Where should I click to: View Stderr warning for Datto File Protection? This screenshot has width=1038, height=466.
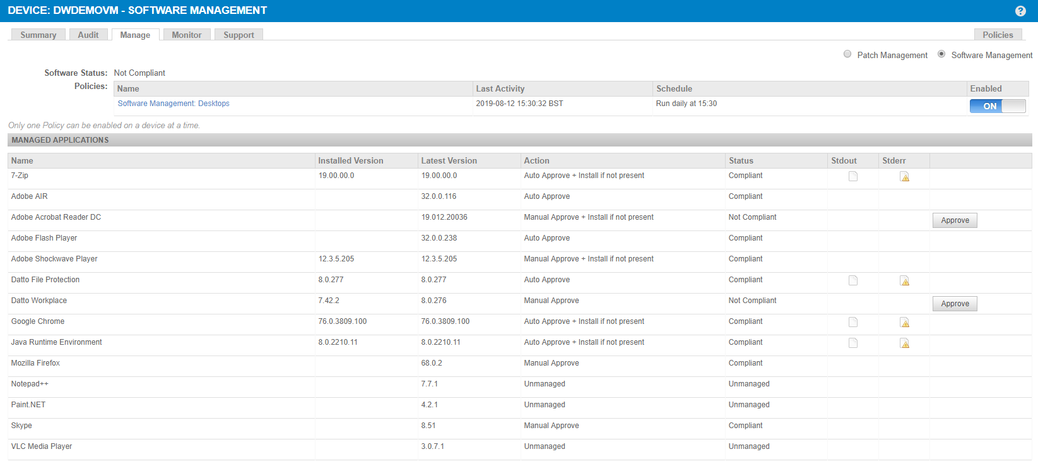coord(904,280)
